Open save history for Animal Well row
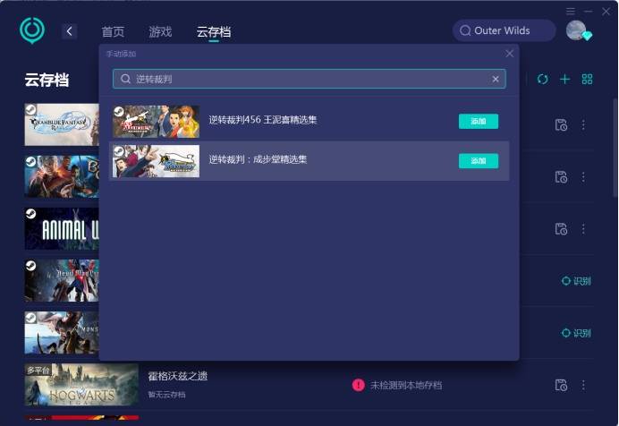 click(x=561, y=229)
